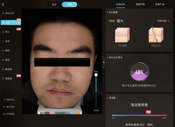Click the 清洁度很差 cleanliness result text

(x=139, y=105)
